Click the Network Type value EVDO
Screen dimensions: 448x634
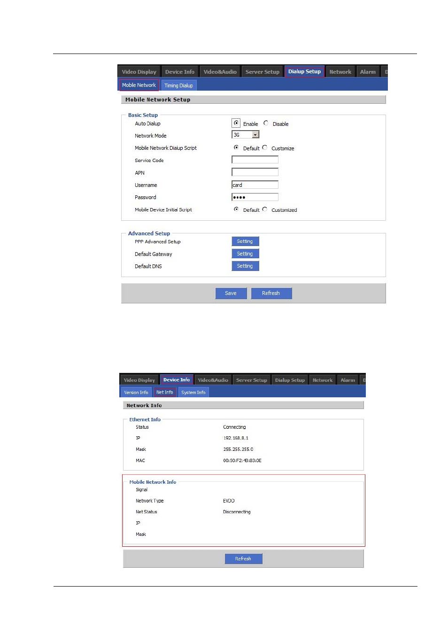click(x=229, y=501)
